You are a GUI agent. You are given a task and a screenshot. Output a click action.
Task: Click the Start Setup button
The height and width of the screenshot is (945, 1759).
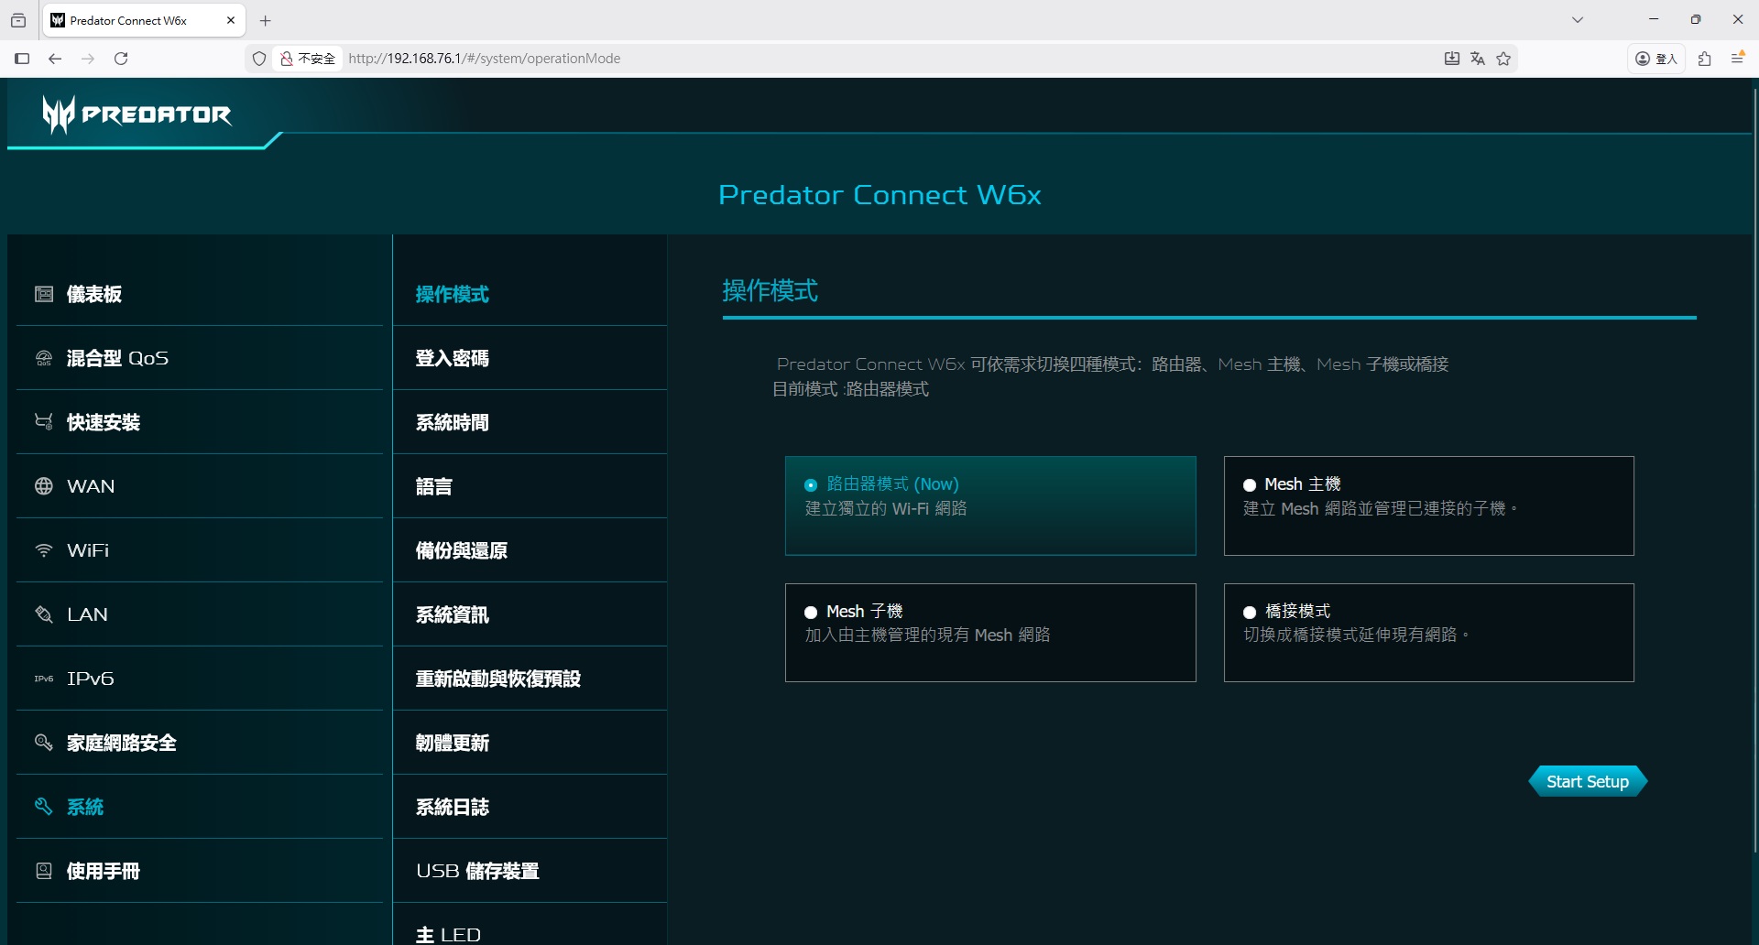(1588, 781)
